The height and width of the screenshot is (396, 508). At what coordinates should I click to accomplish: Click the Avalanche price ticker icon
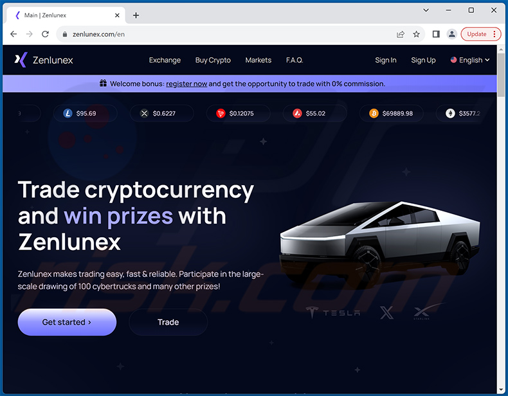point(297,113)
